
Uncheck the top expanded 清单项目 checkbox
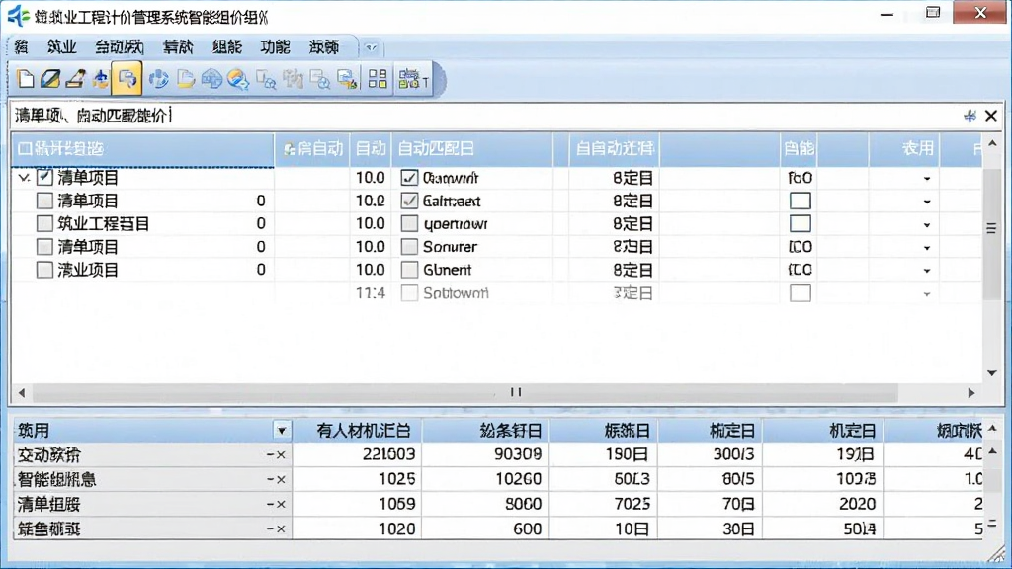pos(44,177)
